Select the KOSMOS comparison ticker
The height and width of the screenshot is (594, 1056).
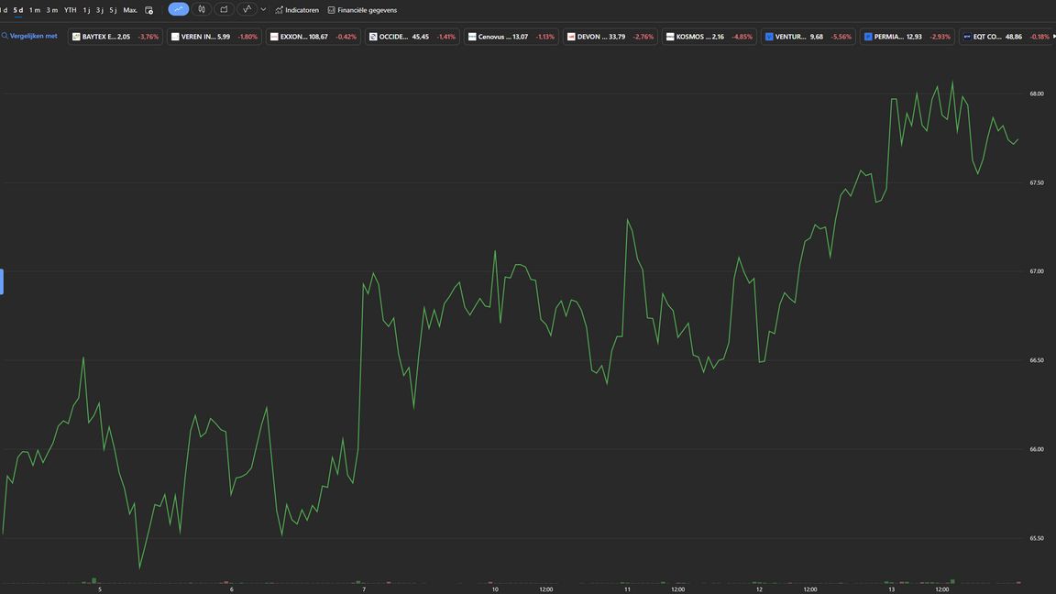[709, 37]
